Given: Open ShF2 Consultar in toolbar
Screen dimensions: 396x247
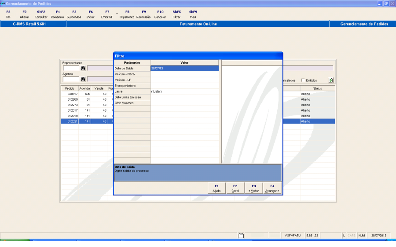Looking at the screenshot, I should (x=41, y=15).
